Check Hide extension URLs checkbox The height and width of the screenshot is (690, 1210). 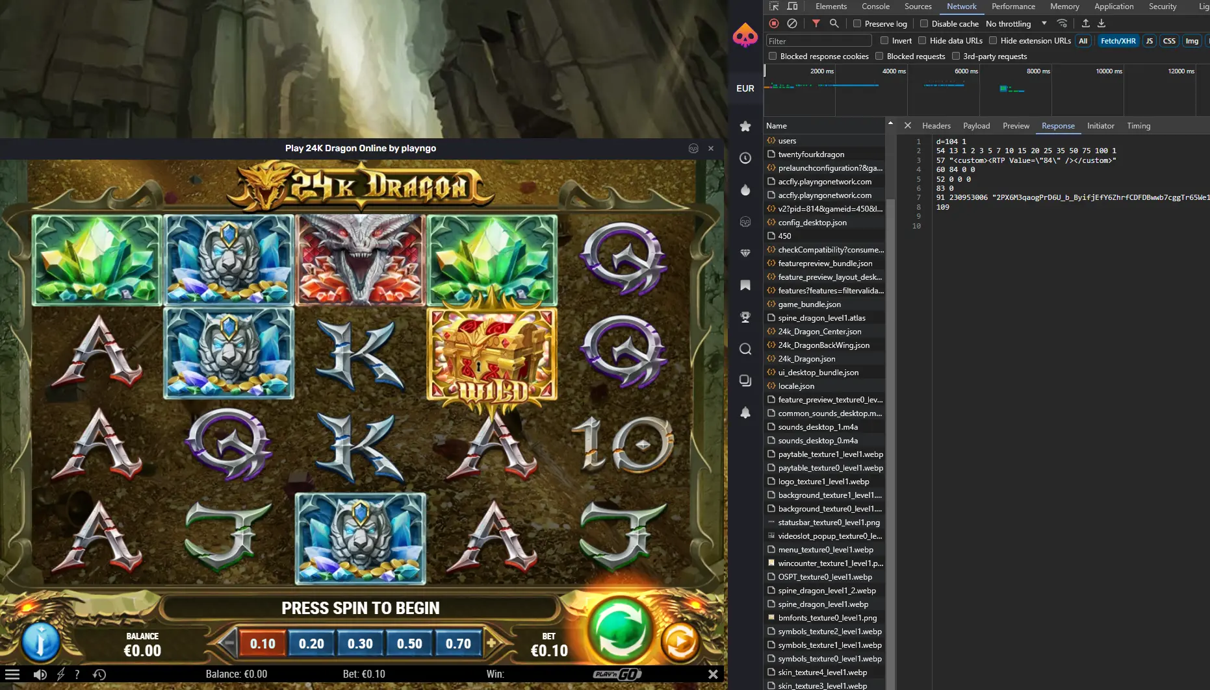pyautogui.click(x=993, y=40)
